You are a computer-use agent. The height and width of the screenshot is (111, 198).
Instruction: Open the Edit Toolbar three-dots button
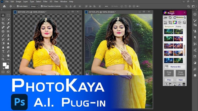8,59
